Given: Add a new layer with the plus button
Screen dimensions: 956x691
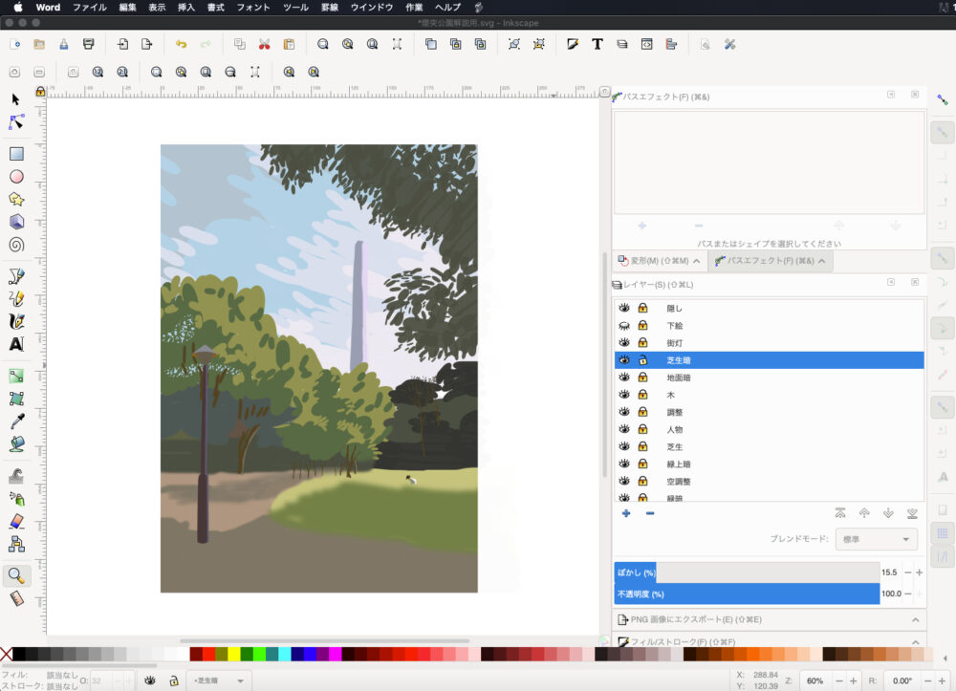Looking at the screenshot, I should tap(626, 513).
